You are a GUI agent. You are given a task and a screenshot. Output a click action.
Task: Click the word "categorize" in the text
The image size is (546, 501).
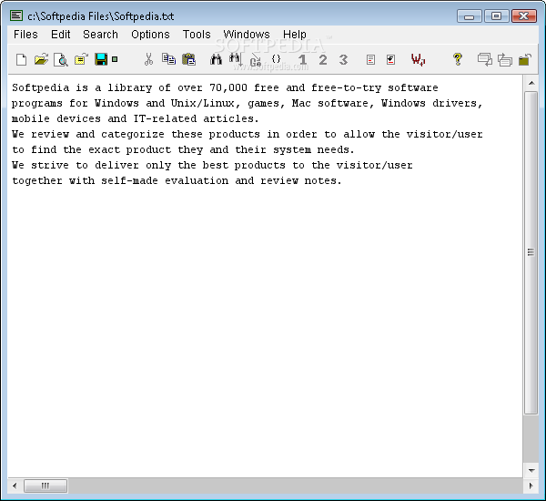point(133,134)
